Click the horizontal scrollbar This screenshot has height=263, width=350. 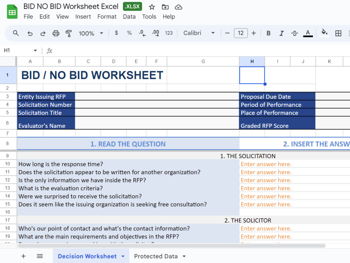[171, 246]
